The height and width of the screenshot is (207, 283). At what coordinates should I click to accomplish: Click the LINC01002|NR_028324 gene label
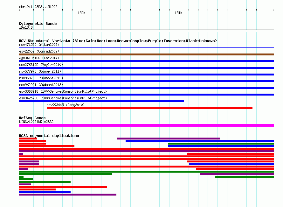(37, 122)
